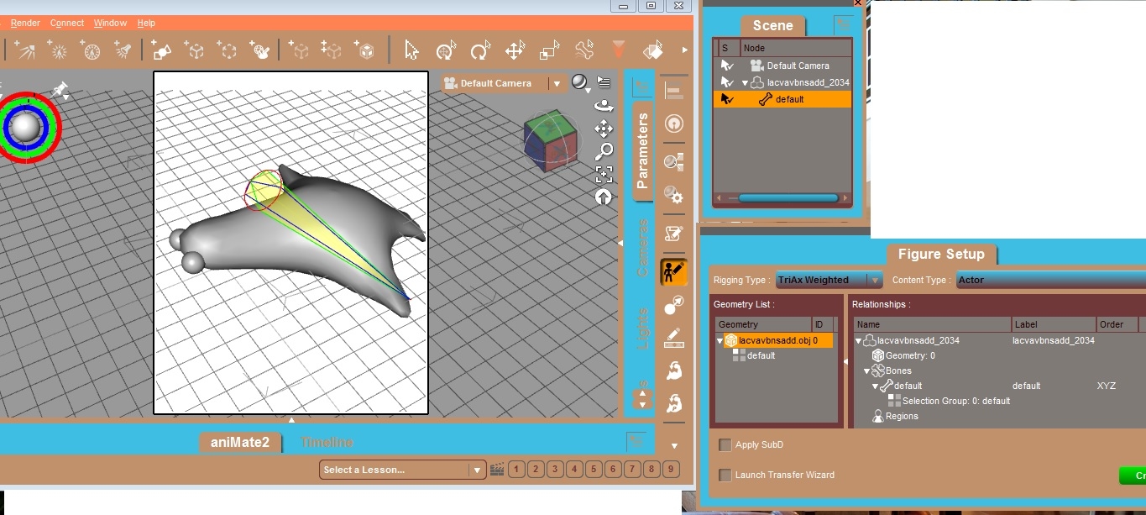The width and height of the screenshot is (1146, 515).
Task: Click lesson step 1 button
Action: [x=517, y=470]
